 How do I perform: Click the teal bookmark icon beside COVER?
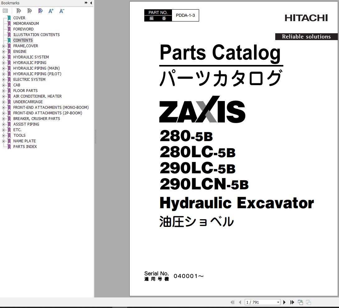[9, 18]
